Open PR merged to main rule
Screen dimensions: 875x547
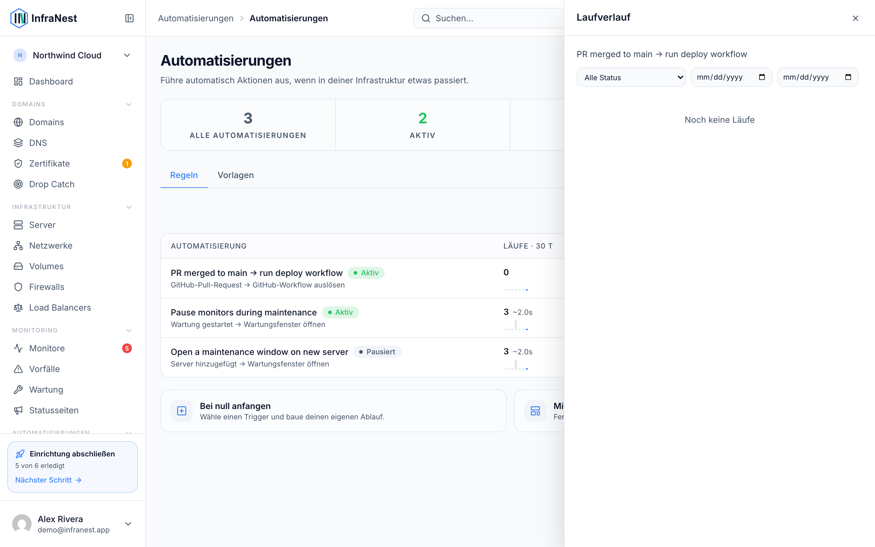click(x=256, y=273)
